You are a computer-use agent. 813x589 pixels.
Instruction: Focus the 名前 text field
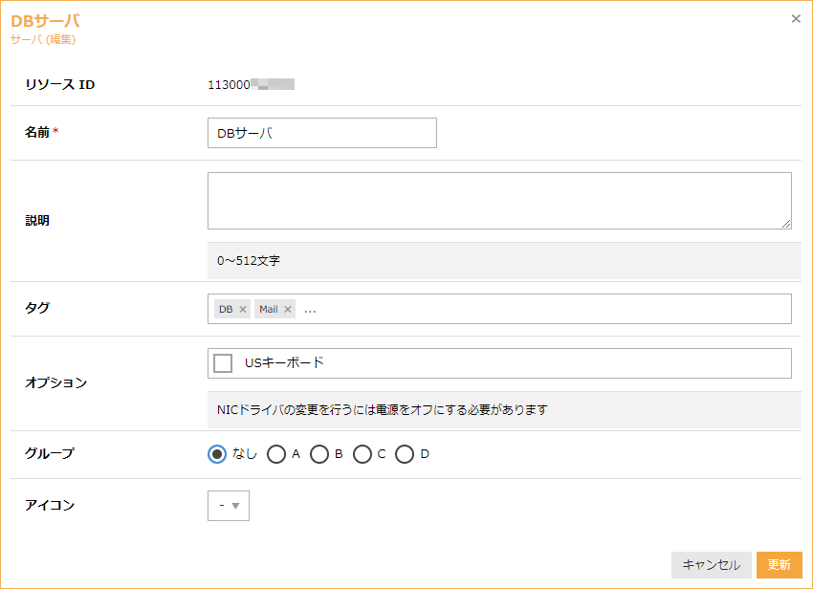[x=321, y=134]
